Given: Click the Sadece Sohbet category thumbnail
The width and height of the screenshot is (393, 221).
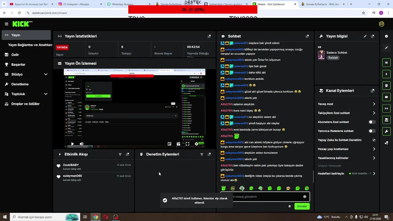Looking at the screenshot, I should [x=321, y=55].
